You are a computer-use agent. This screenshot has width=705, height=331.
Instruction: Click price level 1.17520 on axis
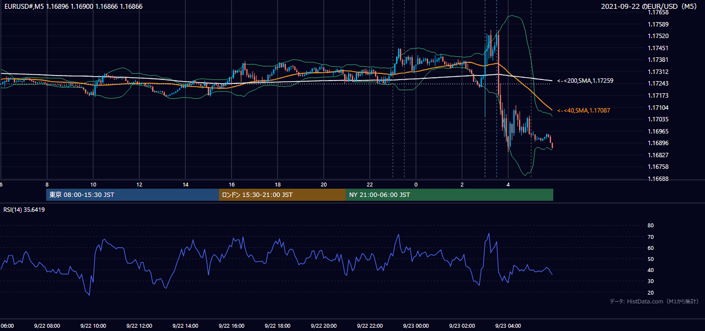658,36
